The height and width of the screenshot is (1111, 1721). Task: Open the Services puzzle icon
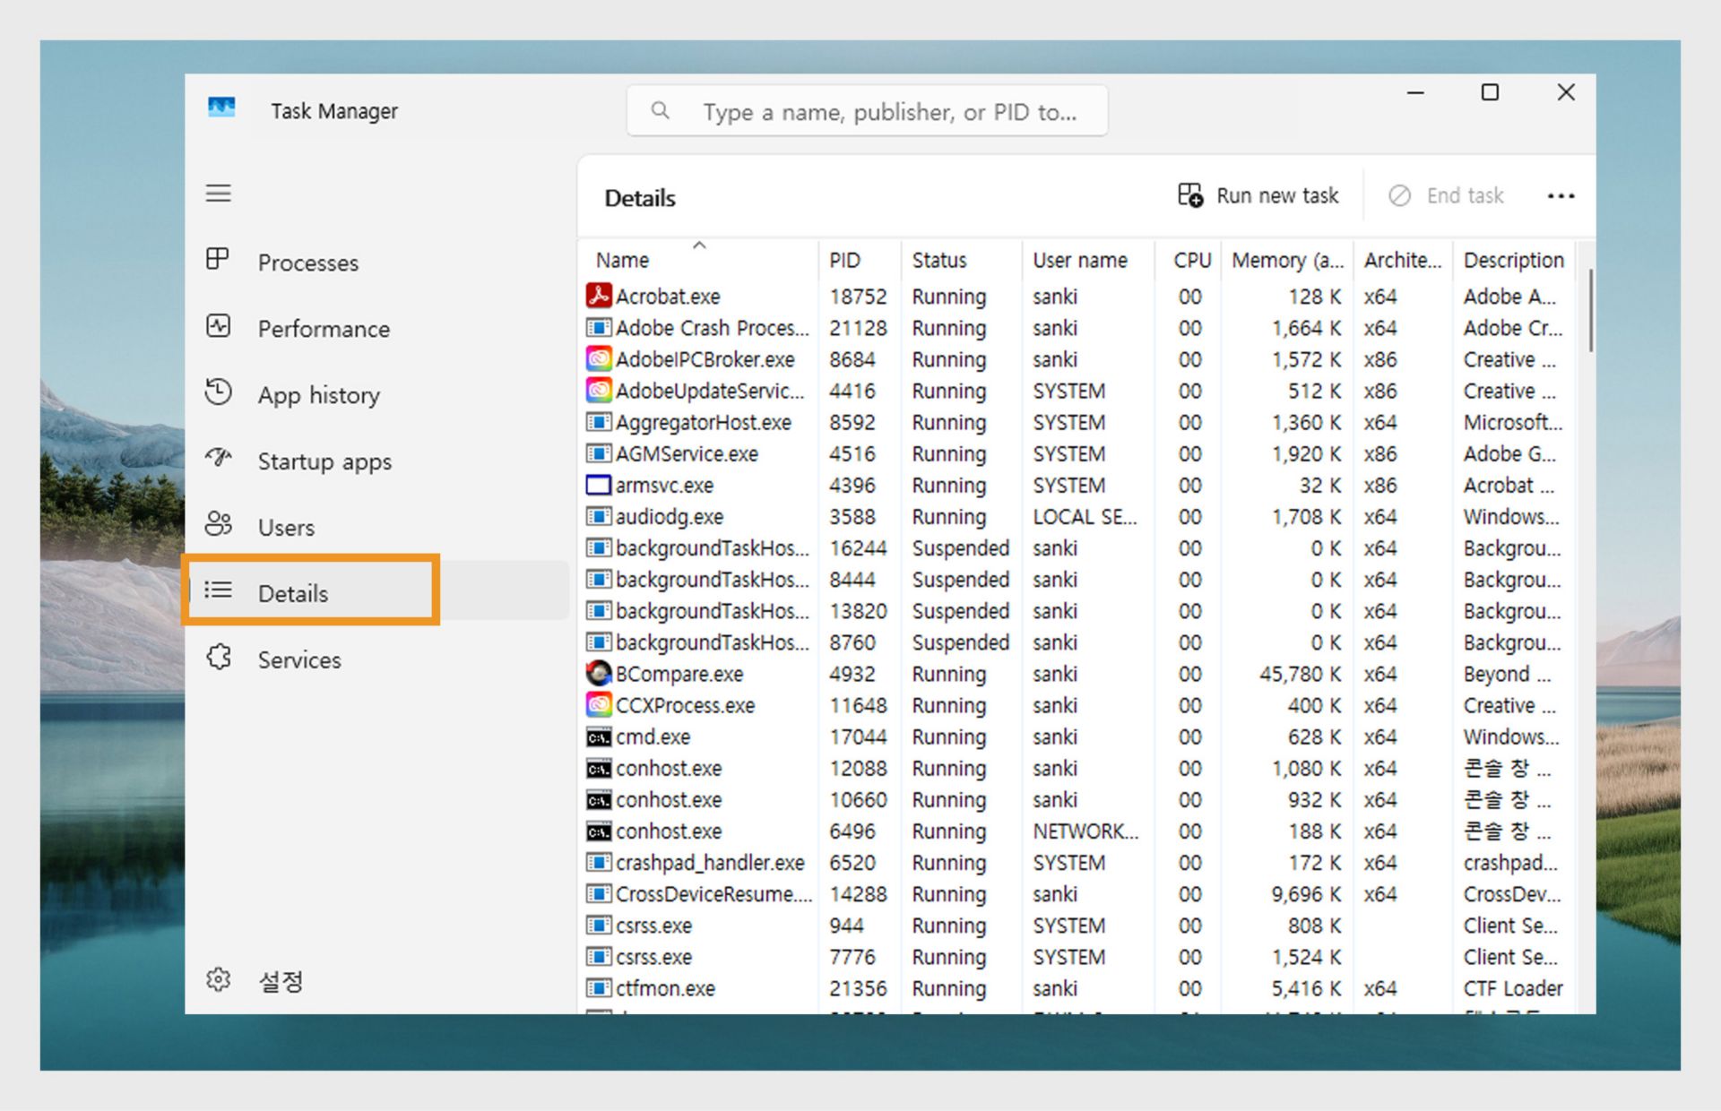[x=218, y=658]
